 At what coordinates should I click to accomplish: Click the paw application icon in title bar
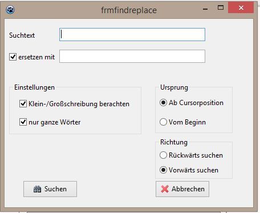(x=10, y=10)
